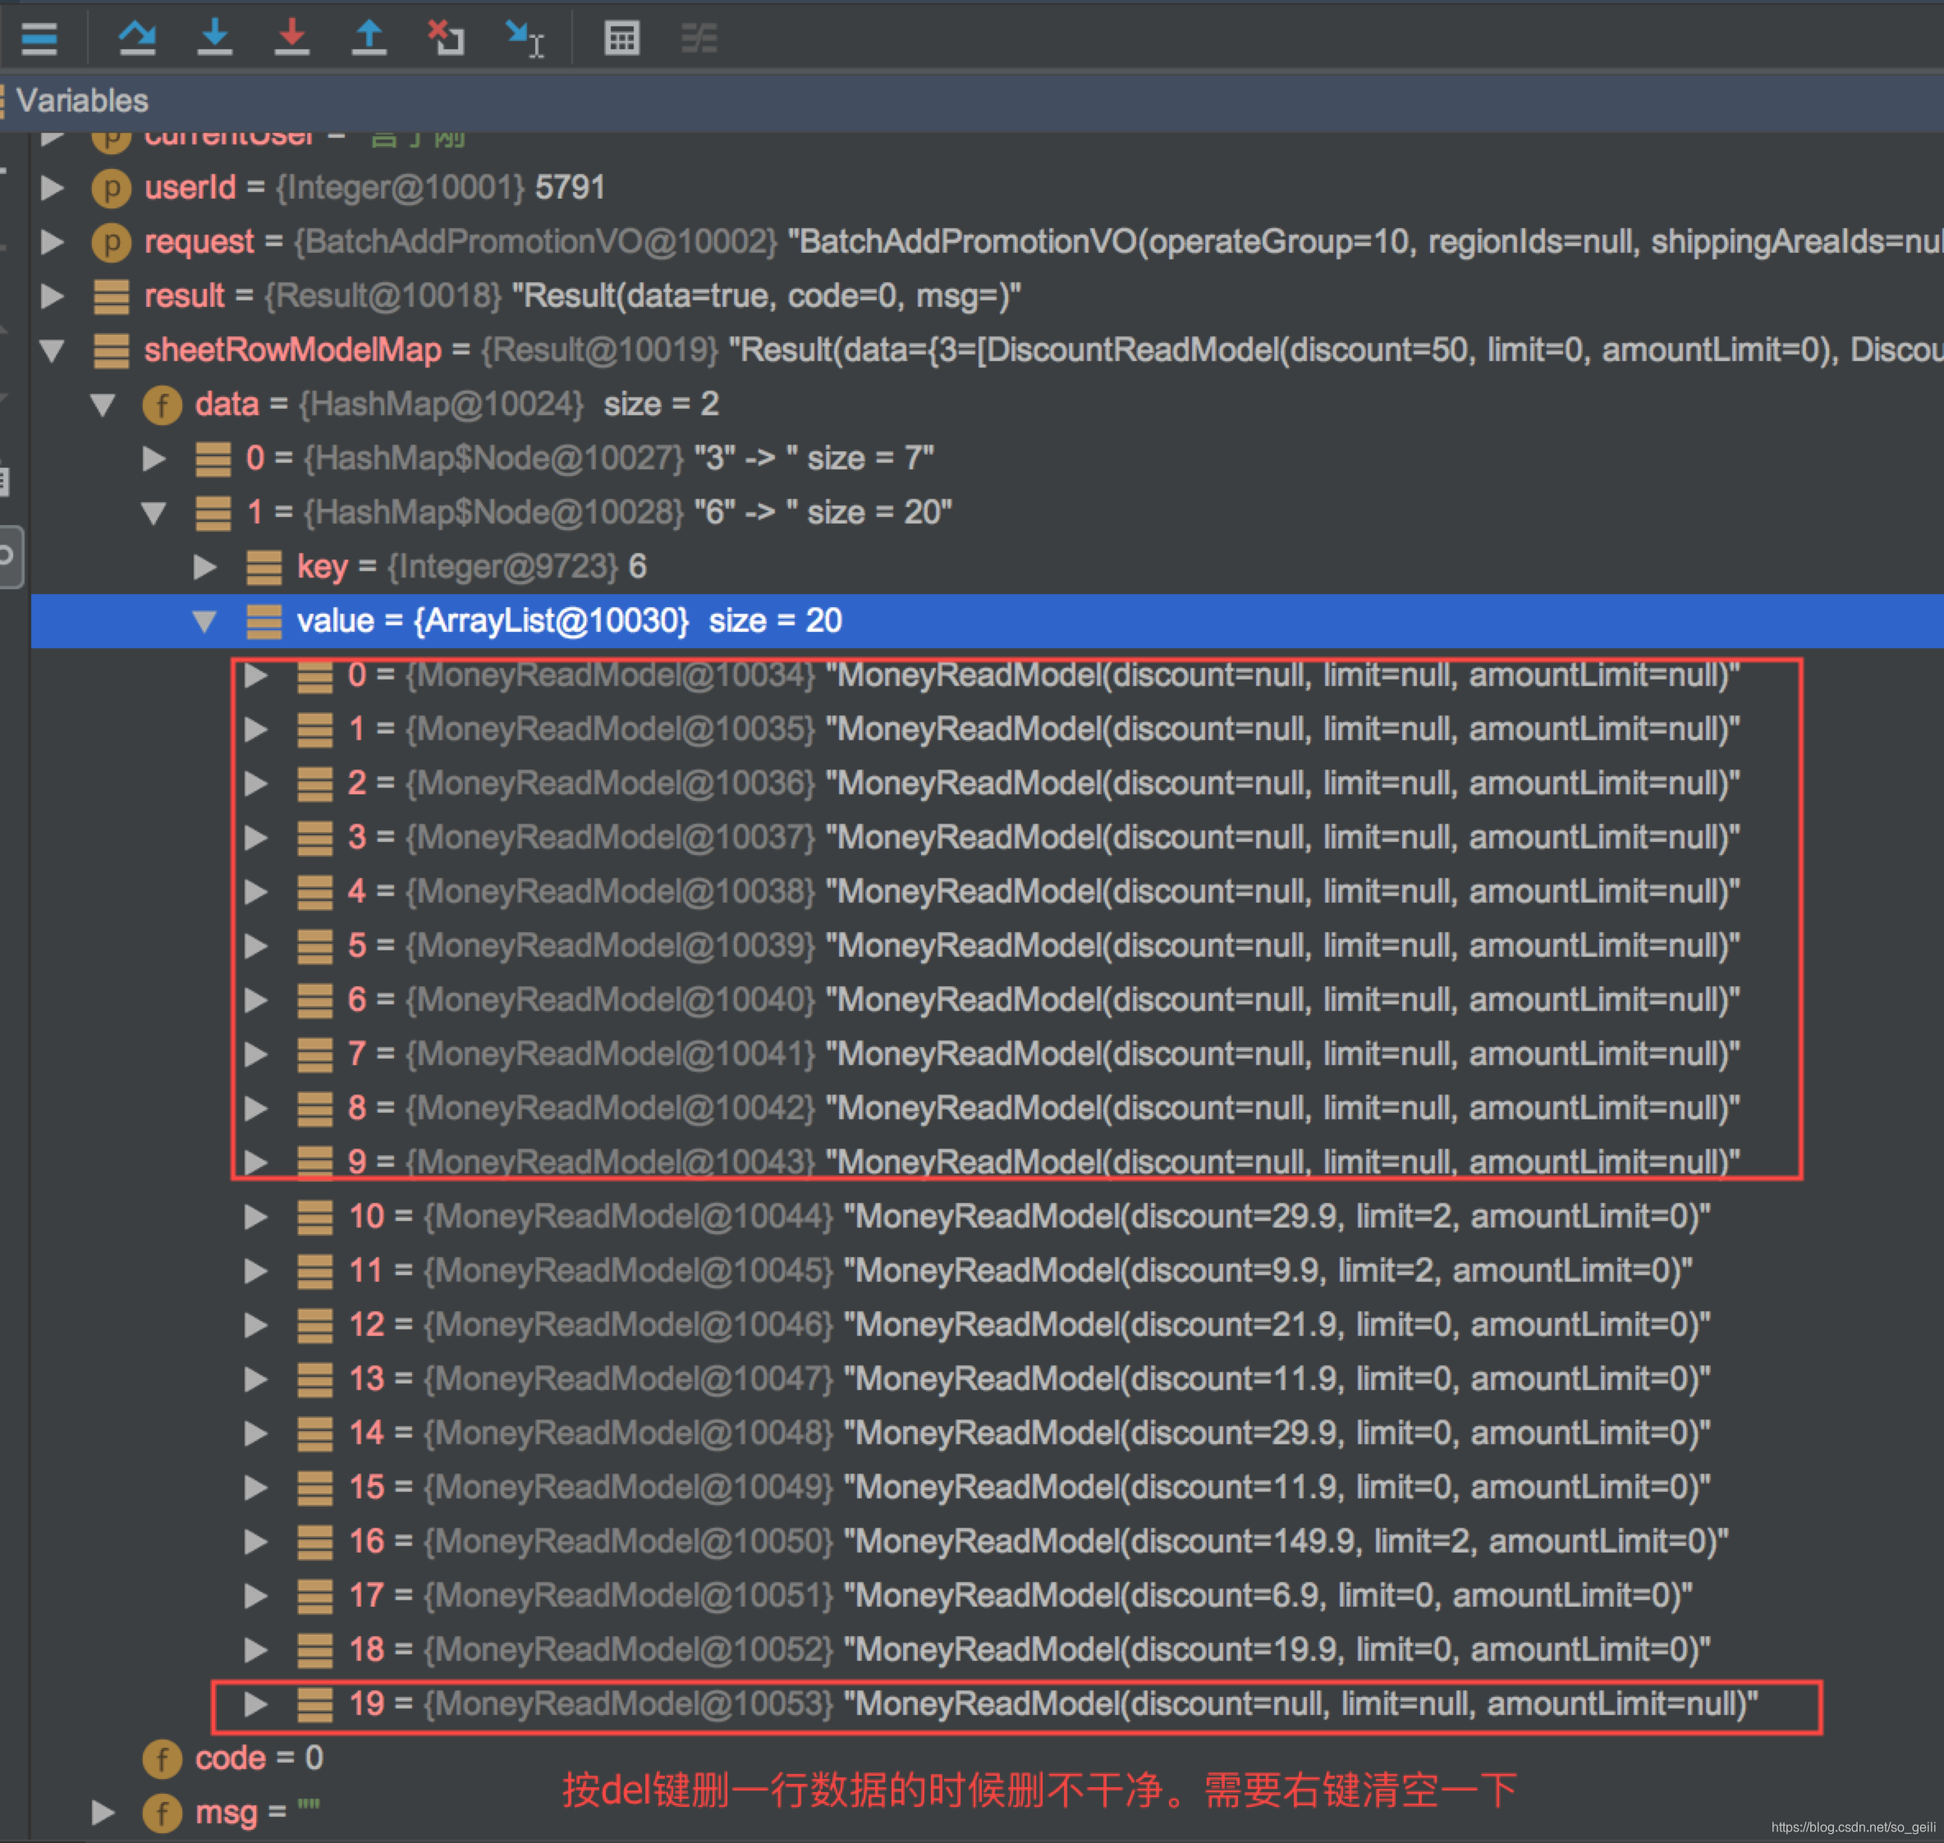Click the msg field icon
Screen dimensions: 1944x1843
[163, 1813]
